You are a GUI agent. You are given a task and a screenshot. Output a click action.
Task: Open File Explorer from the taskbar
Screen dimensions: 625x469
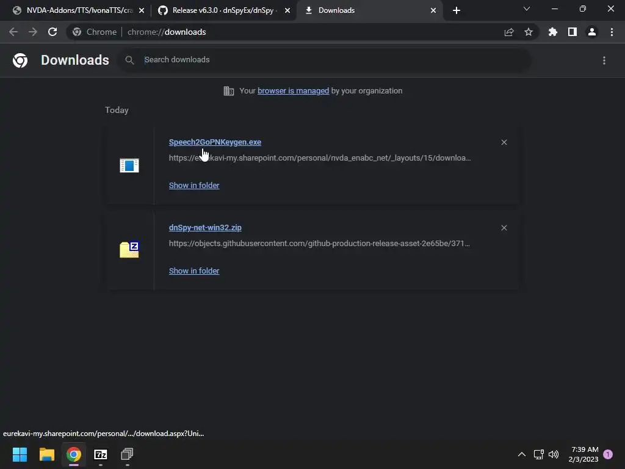tap(47, 454)
